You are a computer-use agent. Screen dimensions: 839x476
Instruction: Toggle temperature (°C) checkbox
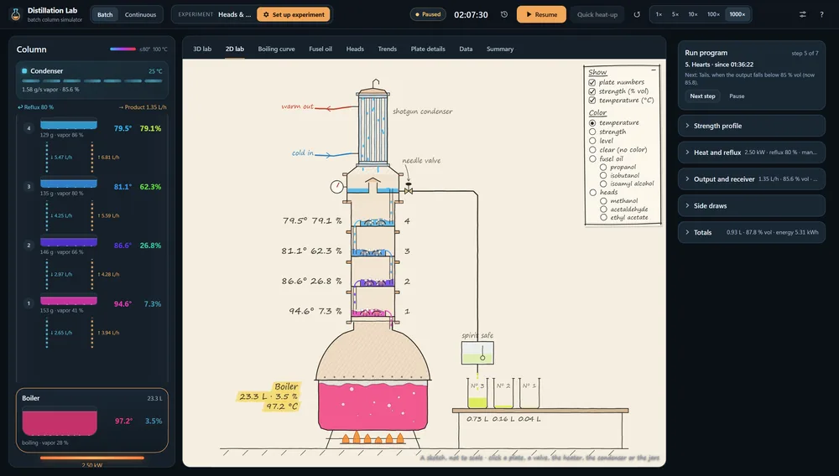[x=591, y=101]
